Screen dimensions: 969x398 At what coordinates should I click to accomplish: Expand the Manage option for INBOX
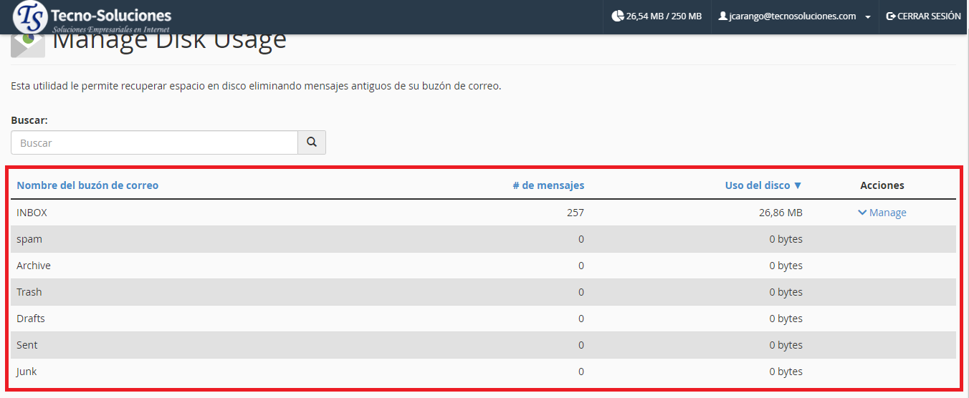point(882,213)
